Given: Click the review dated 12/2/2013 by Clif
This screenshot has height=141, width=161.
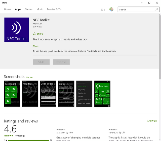Looking at the screenshot, I should point(117,132).
